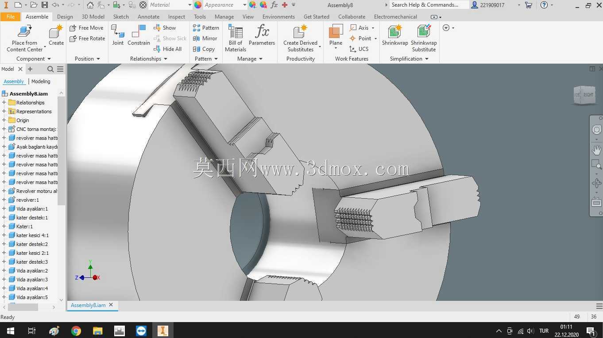Add a browser panel with plus icon

point(30,69)
